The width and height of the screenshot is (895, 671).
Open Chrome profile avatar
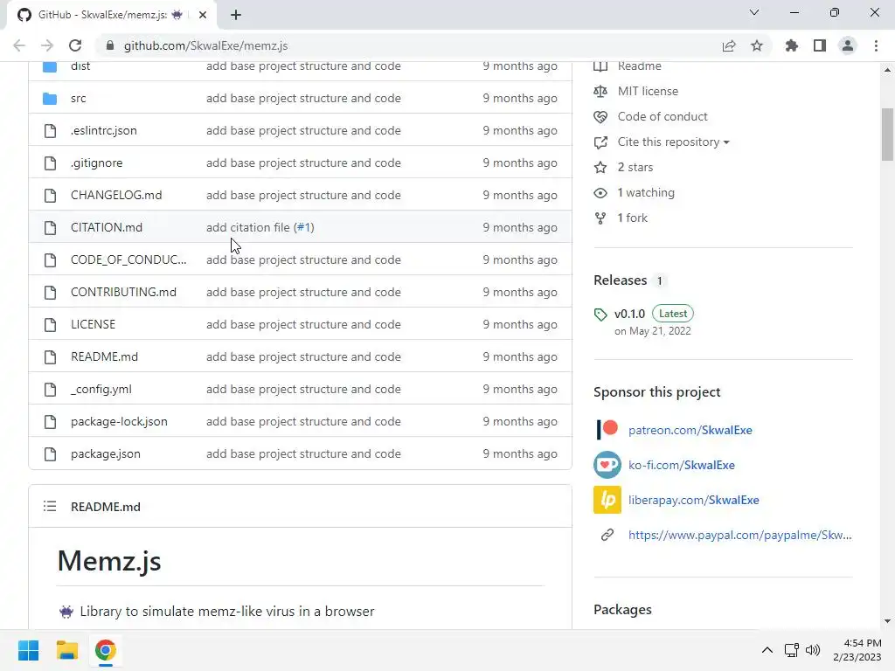click(848, 45)
